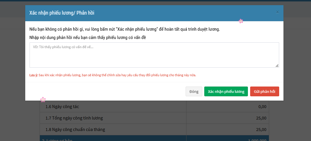Click the 25,00 value for Tổng ngày công
311x141 pixels.
tap(261, 118)
